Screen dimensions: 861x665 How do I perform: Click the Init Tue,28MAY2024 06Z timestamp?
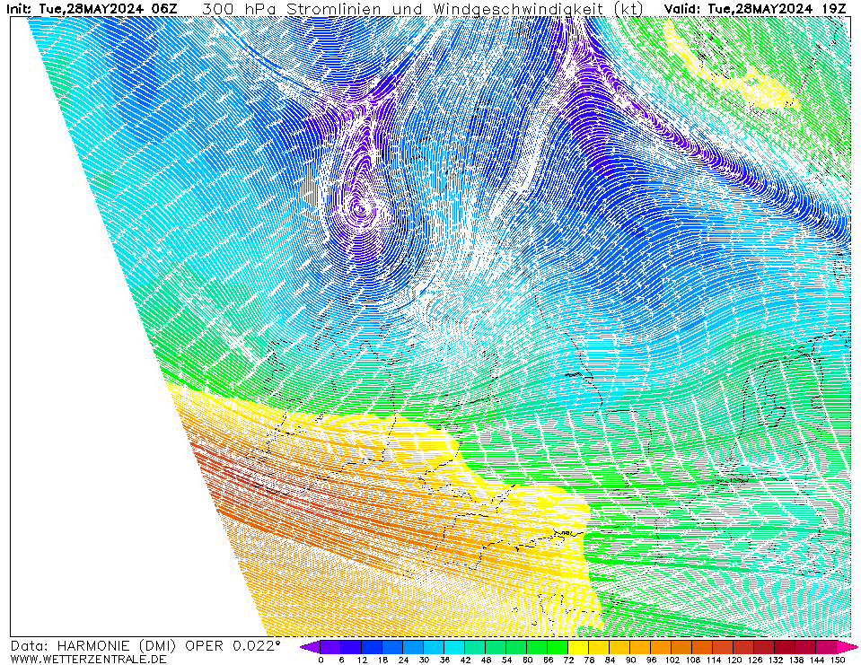point(93,9)
